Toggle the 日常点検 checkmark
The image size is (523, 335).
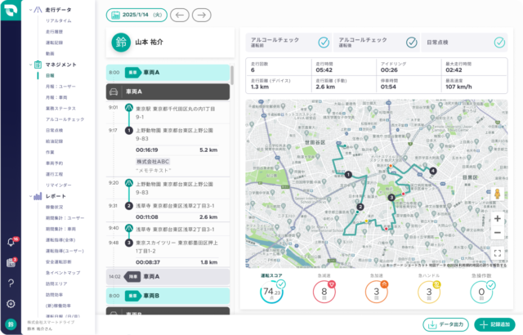click(499, 42)
